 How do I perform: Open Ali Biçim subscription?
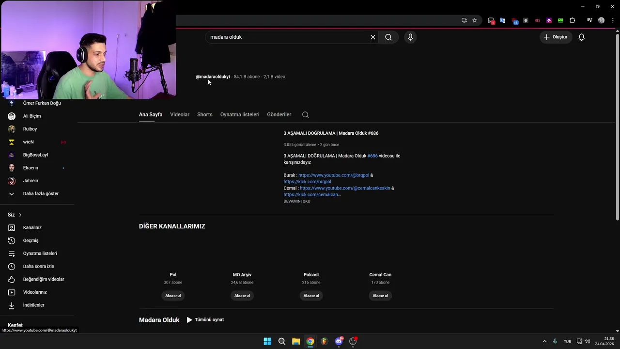coord(37,116)
